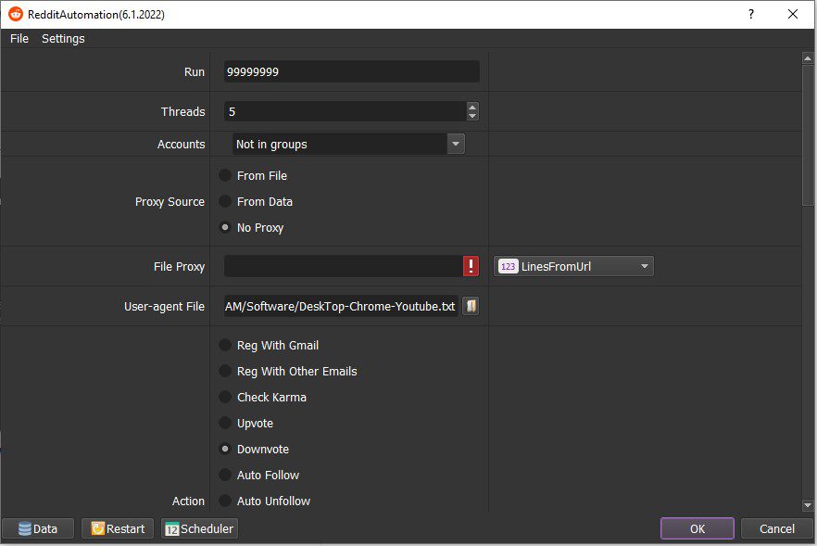Click the help question mark icon

(751, 14)
